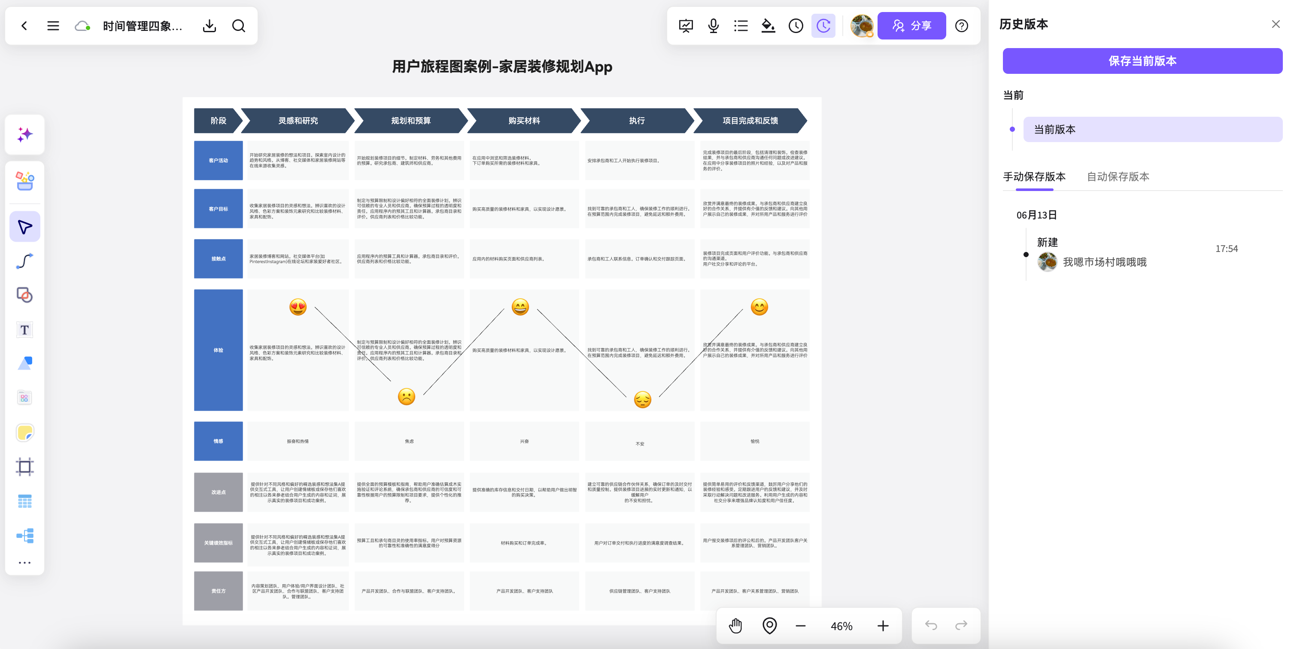
Task: Select the 客户目标 row label
Action: click(218, 209)
